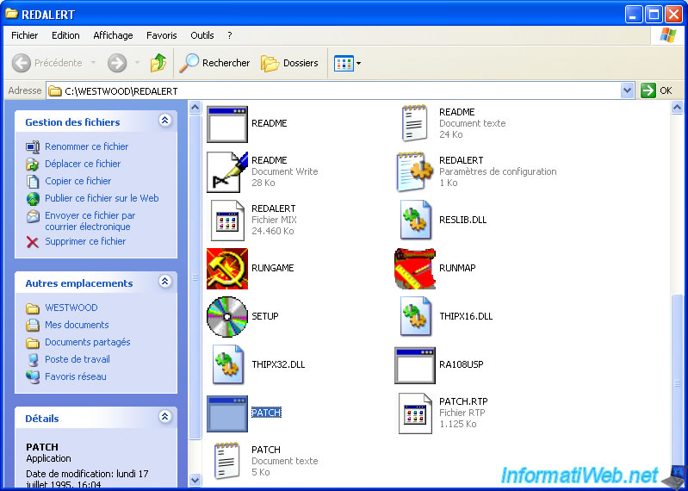Click Supprimer ce fichier
688x491 pixels.
pyautogui.click(x=85, y=241)
